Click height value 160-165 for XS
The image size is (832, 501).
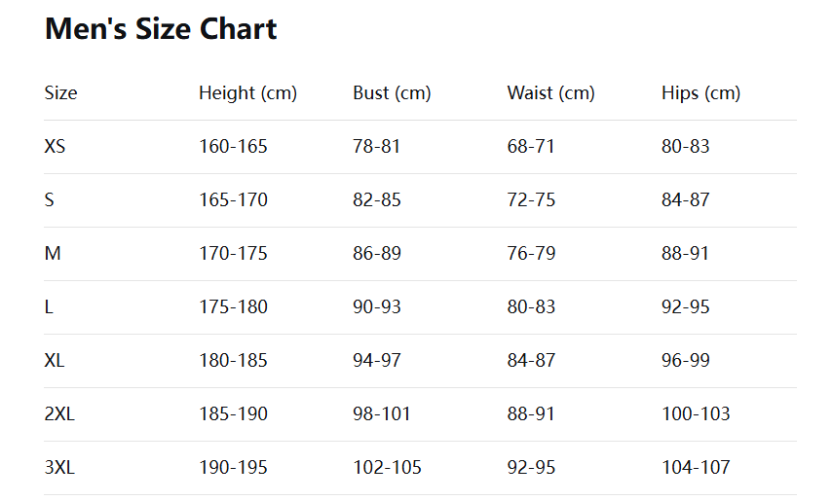point(233,147)
